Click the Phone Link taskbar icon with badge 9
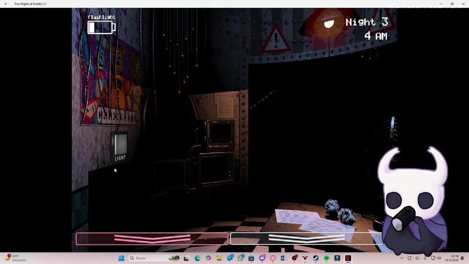469x264 pixels. pos(230,258)
